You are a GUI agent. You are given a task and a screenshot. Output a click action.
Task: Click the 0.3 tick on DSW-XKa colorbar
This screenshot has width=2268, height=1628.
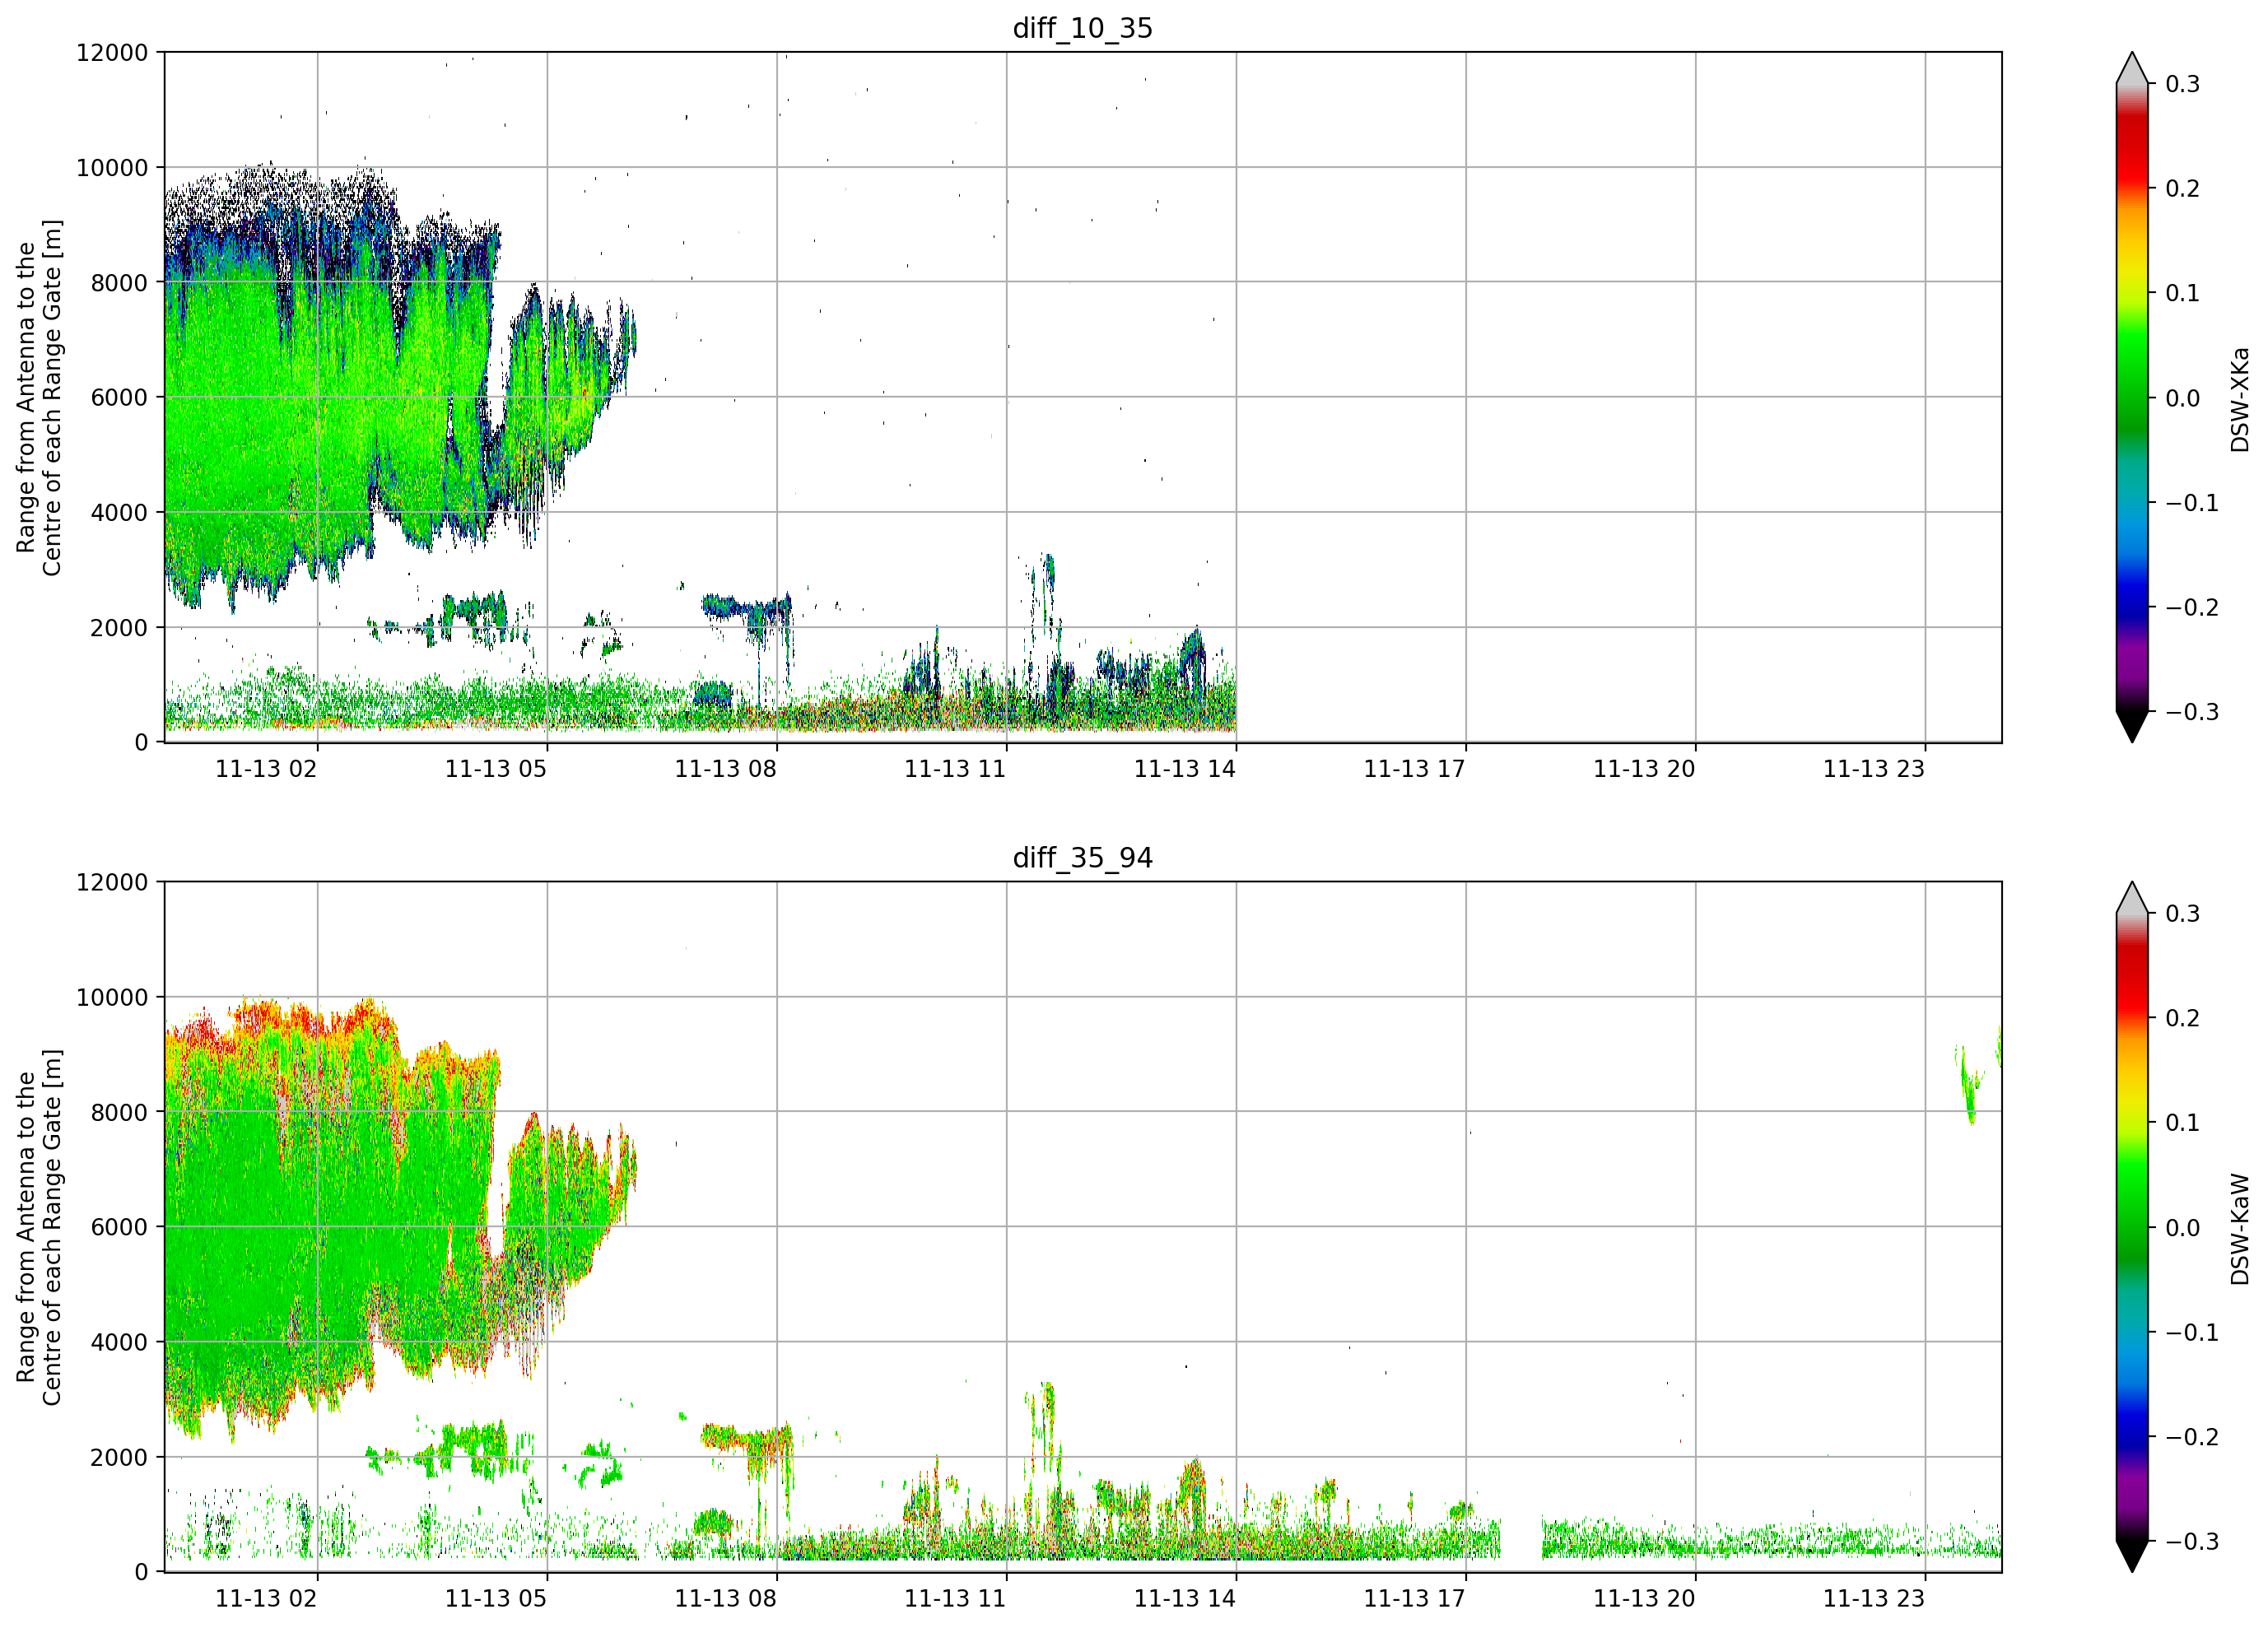point(2183,84)
